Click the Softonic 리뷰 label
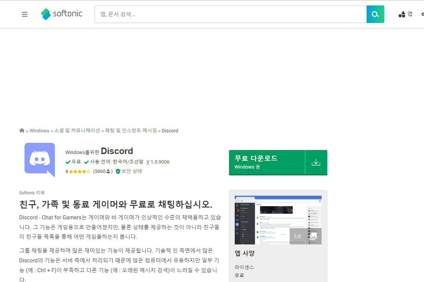424x282 pixels. click(32, 193)
